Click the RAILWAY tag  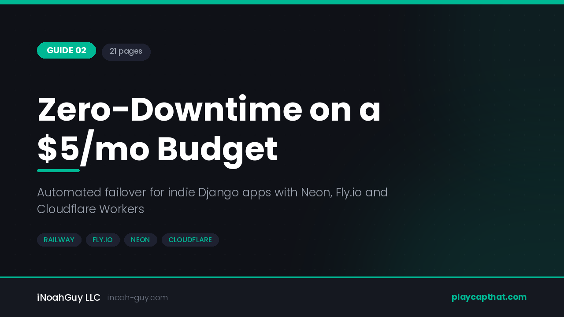pyautogui.click(x=59, y=240)
